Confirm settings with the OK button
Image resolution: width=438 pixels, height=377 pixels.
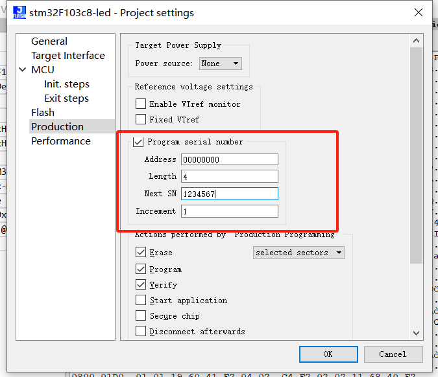click(x=328, y=354)
